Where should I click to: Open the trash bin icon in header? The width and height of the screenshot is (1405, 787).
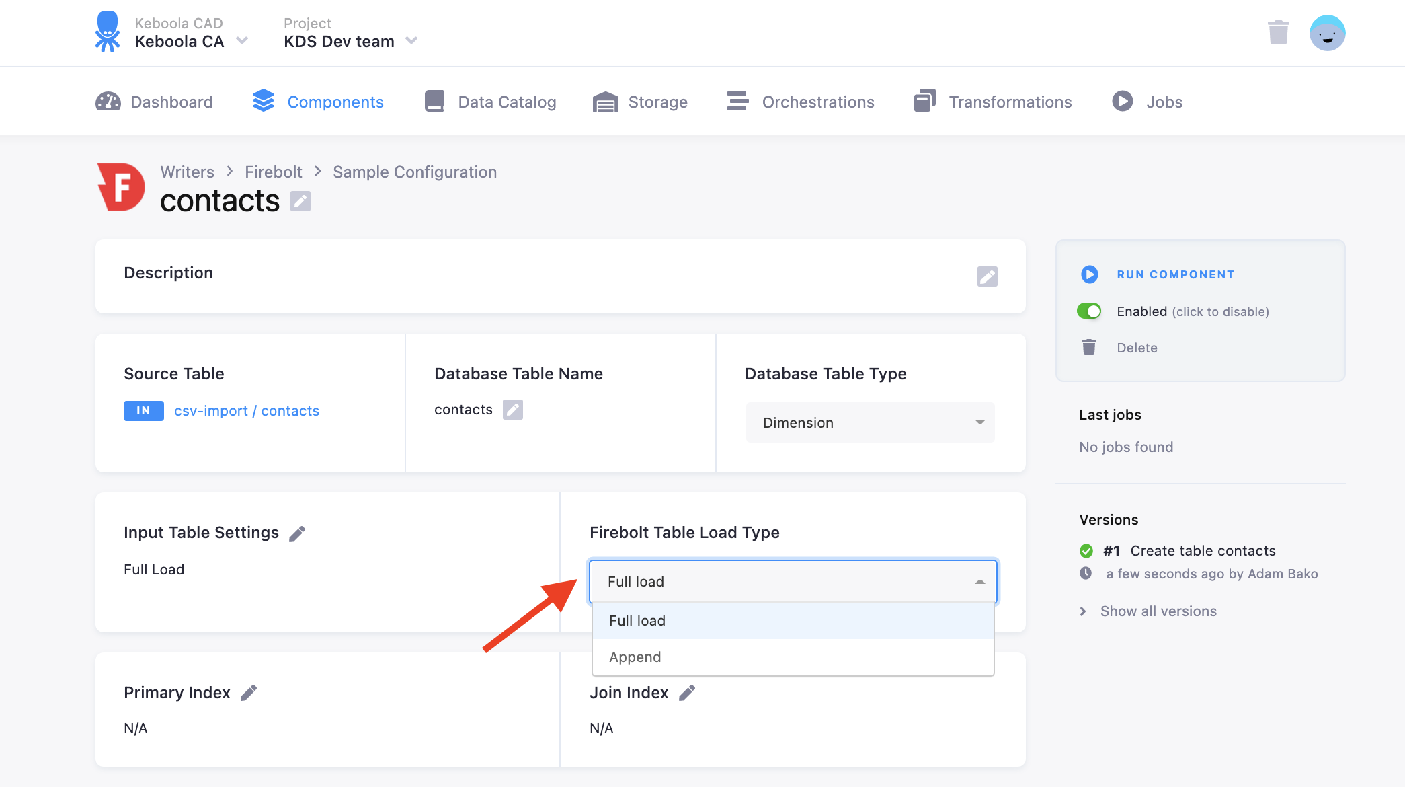[1278, 32]
